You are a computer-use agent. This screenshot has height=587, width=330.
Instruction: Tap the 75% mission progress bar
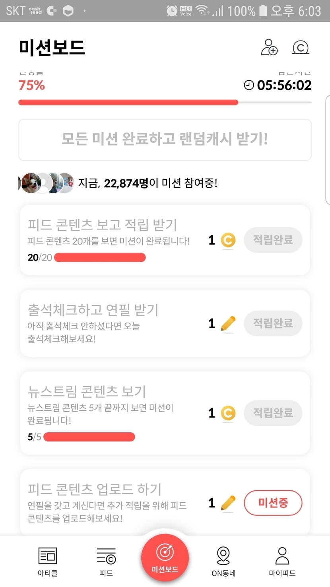(165, 103)
